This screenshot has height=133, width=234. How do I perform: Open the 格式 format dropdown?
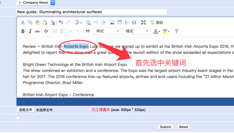(136, 31)
